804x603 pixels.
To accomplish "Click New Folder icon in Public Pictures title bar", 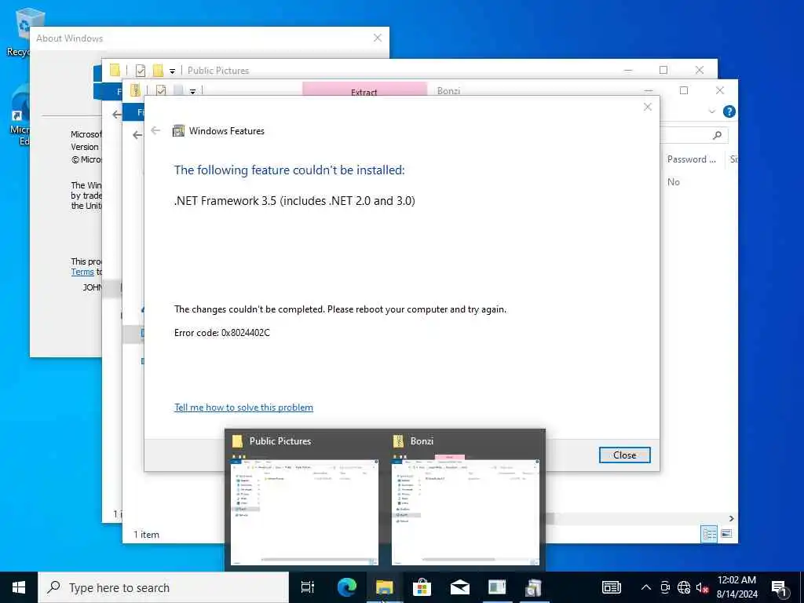I will 158,70.
